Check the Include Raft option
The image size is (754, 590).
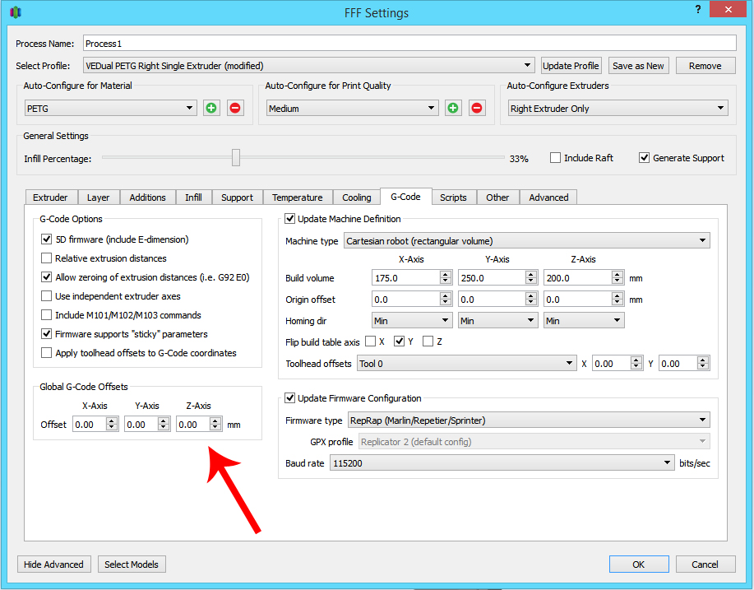coord(555,158)
